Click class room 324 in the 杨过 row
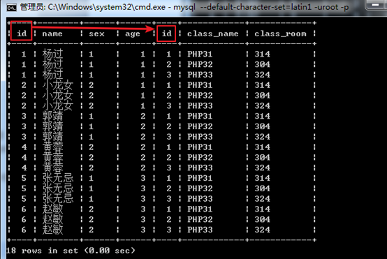Image resolution: width=387 pixels, height=259 pixels. click(262, 75)
